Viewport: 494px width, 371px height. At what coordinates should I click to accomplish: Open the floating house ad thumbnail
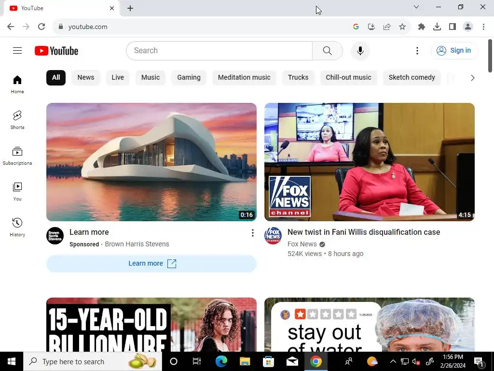(151, 162)
